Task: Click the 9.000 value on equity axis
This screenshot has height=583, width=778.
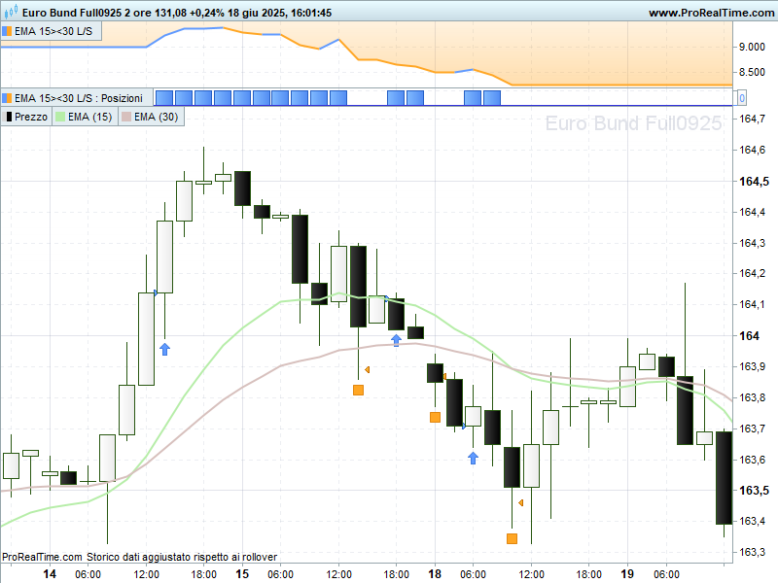Action: (752, 47)
